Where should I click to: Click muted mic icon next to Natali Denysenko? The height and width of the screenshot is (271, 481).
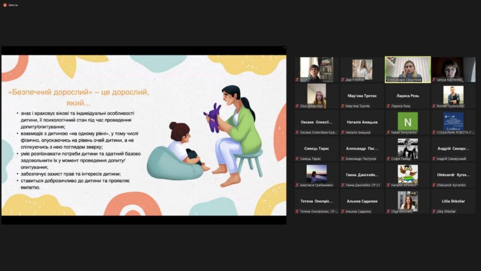tap(388, 132)
